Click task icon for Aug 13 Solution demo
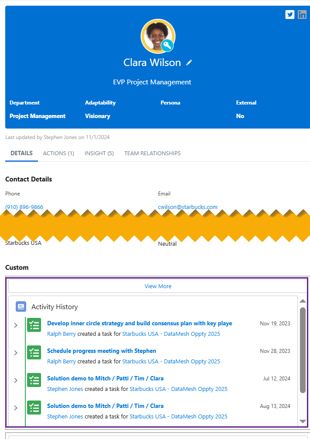The width and height of the screenshot is (310, 439). click(x=34, y=408)
